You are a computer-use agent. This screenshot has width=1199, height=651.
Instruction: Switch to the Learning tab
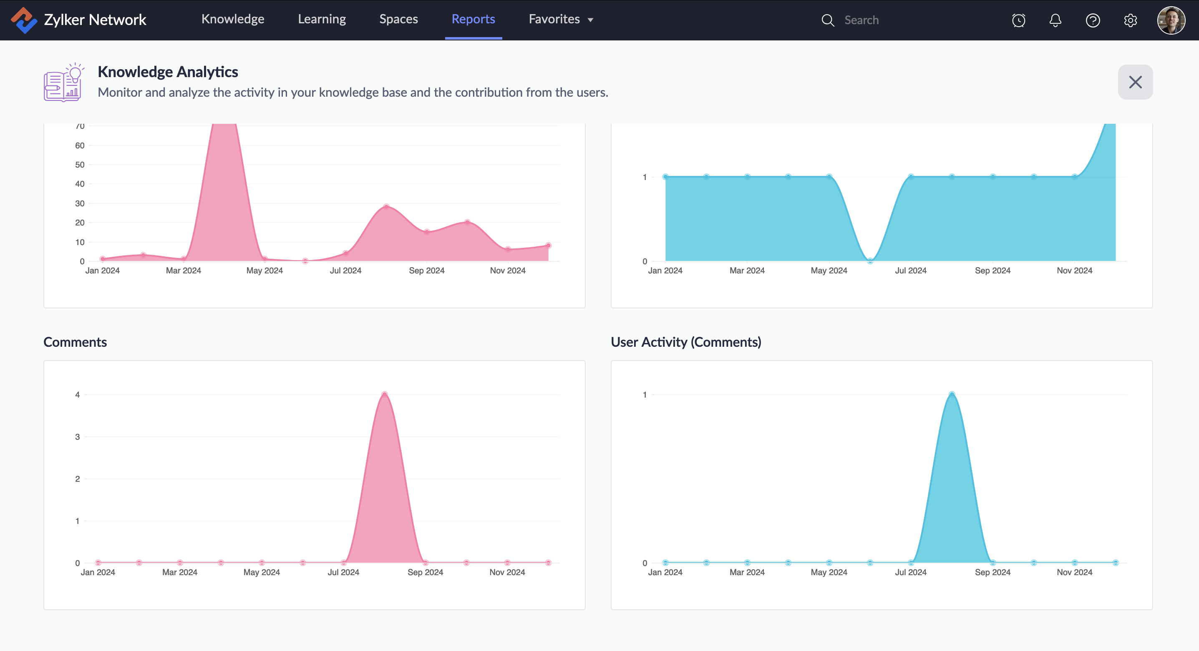322,19
